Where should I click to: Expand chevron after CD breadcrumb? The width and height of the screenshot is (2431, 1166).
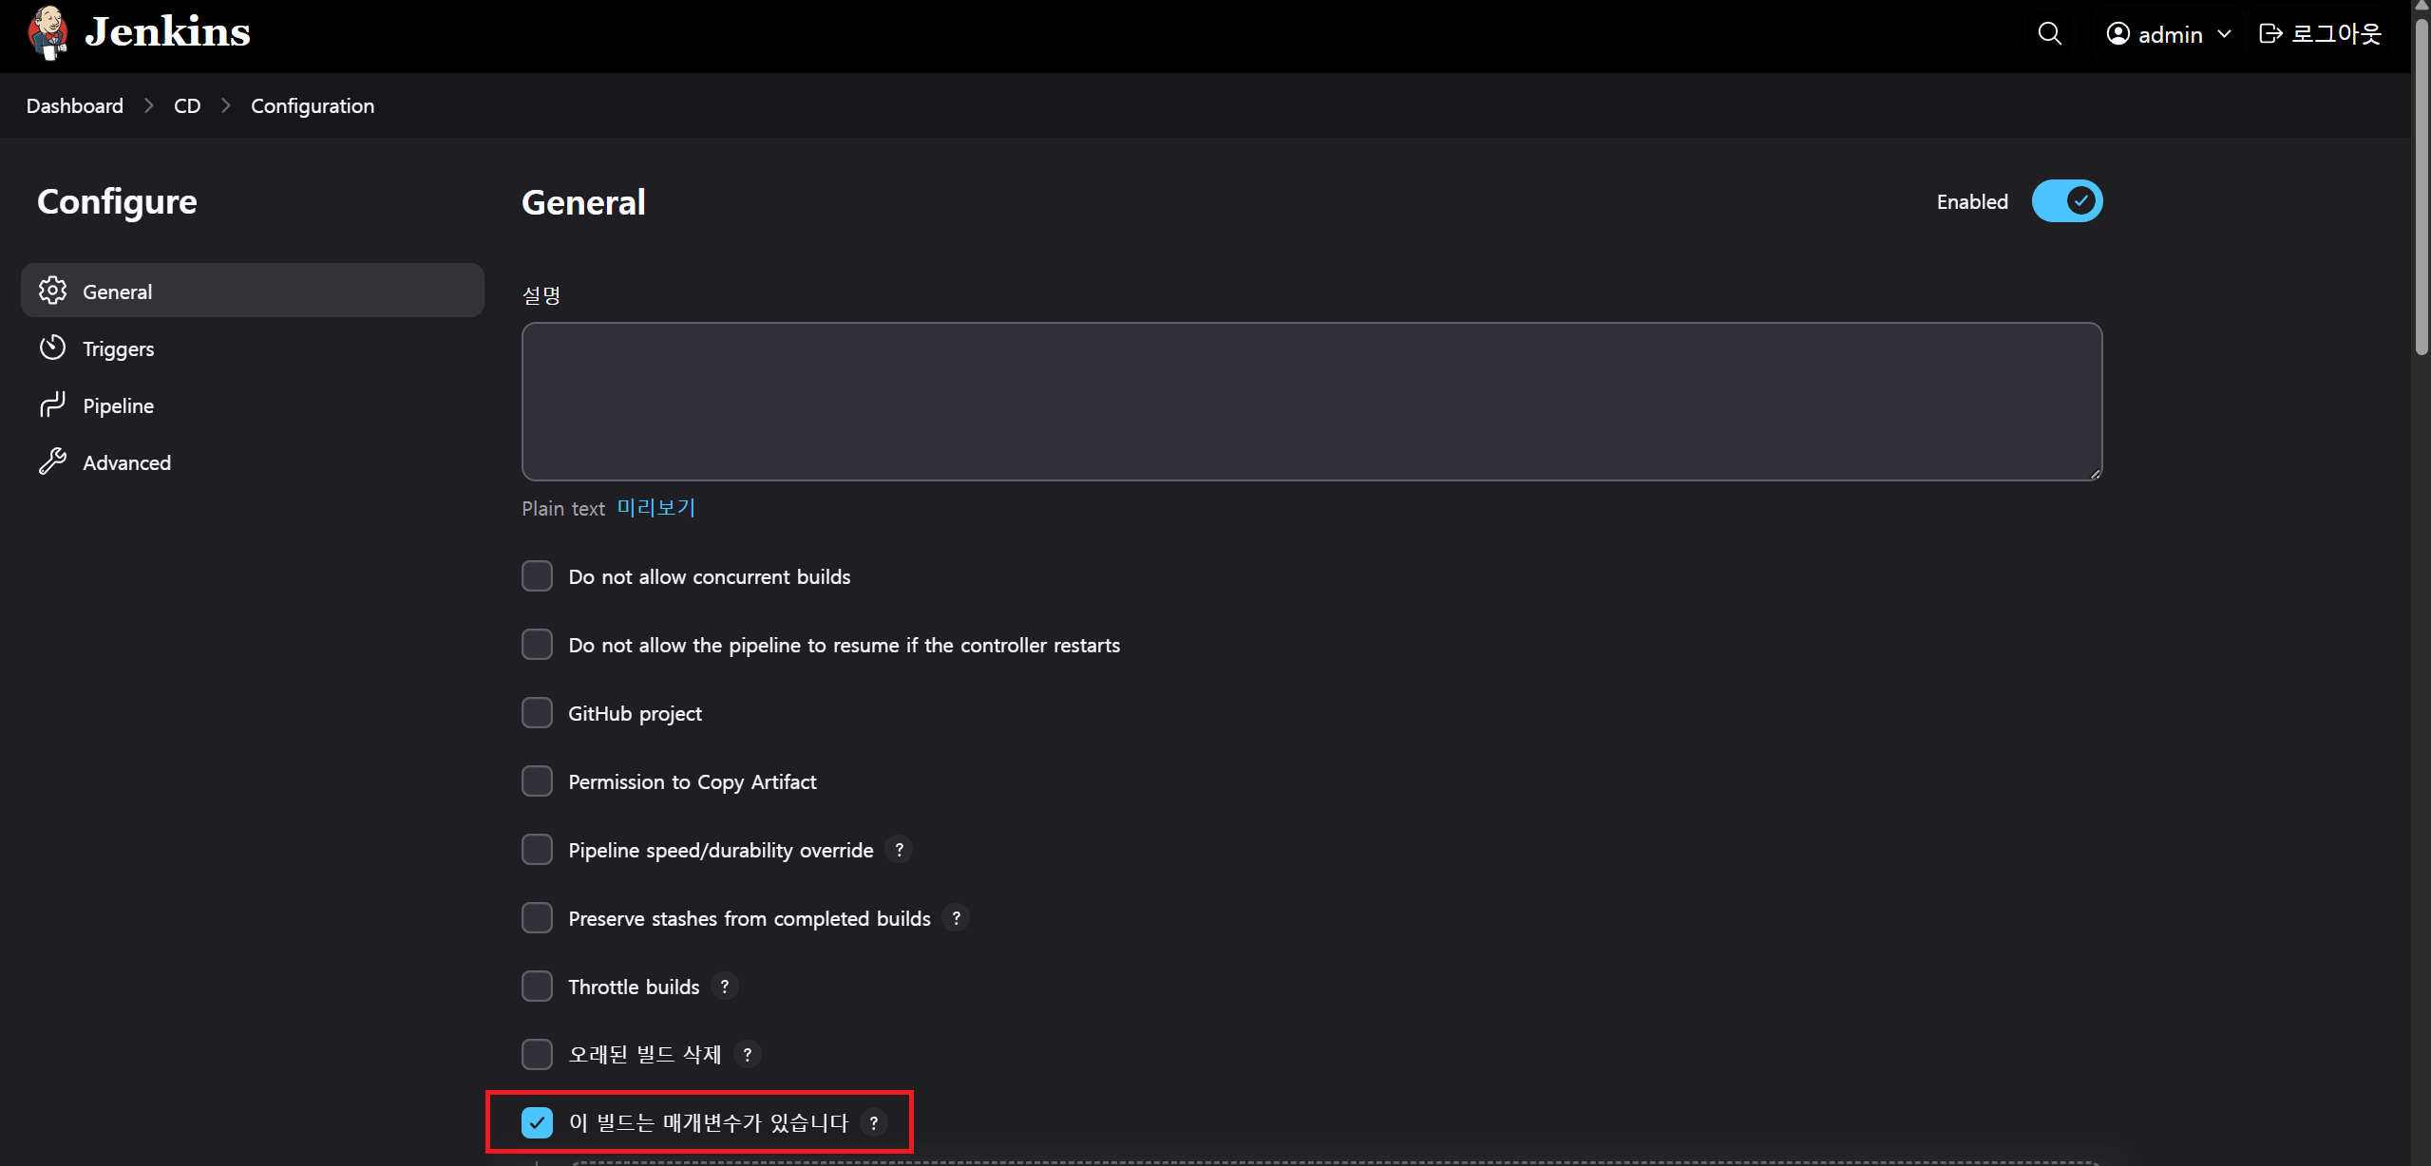[226, 106]
